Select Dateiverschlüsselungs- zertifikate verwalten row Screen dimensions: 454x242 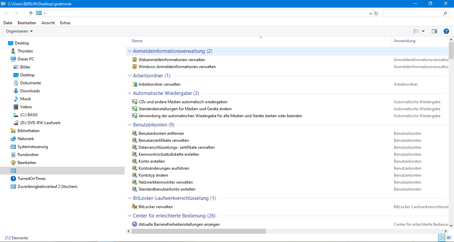[176, 147]
